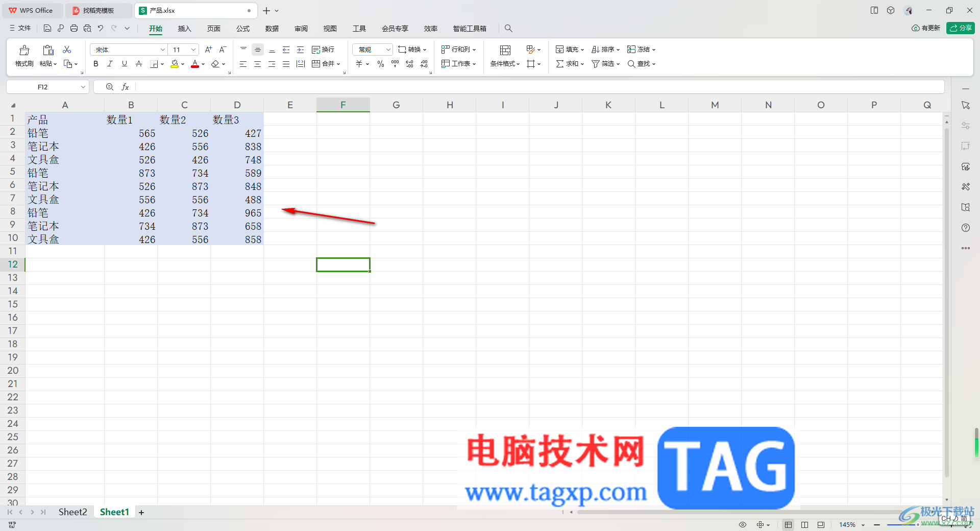This screenshot has height=531, width=980.
Task: Expand the Filter (筛选) dropdown
Action: coord(618,64)
